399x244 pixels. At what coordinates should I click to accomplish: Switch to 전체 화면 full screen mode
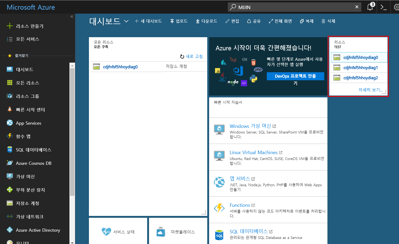tap(280, 21)
